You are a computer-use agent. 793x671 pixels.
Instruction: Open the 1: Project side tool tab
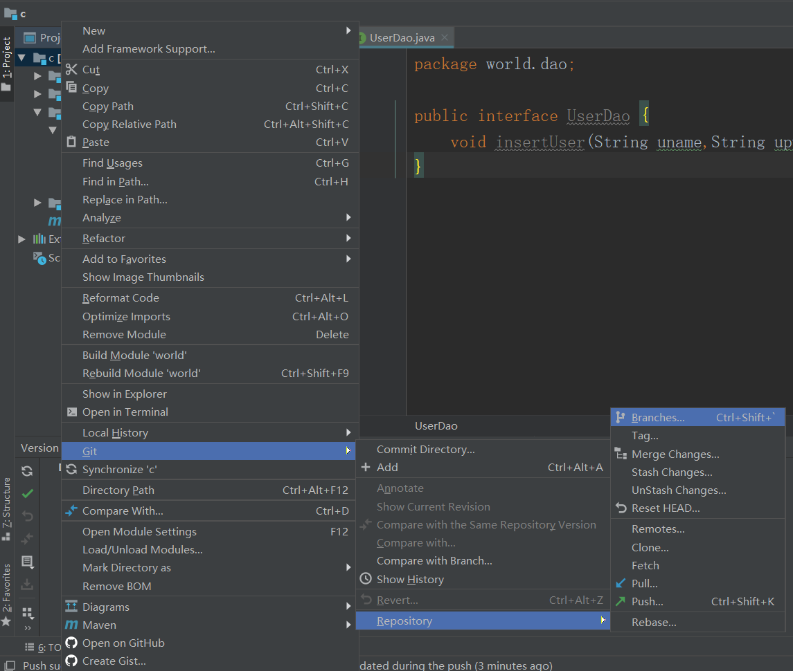6,64
